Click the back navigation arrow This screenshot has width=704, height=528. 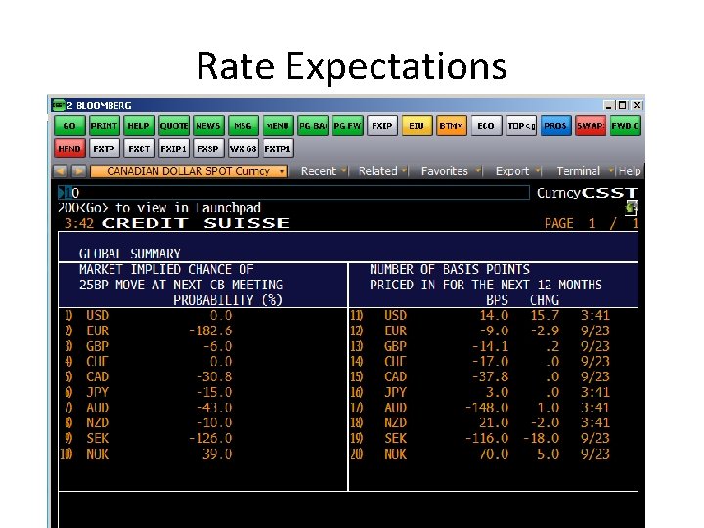(61, 171)
